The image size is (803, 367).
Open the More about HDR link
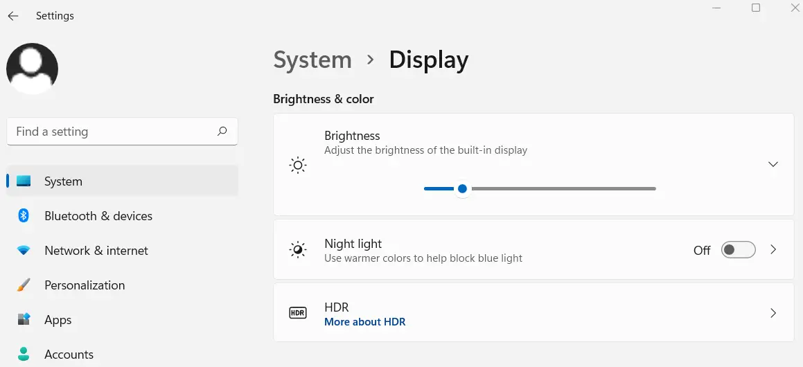pos(364,322)
